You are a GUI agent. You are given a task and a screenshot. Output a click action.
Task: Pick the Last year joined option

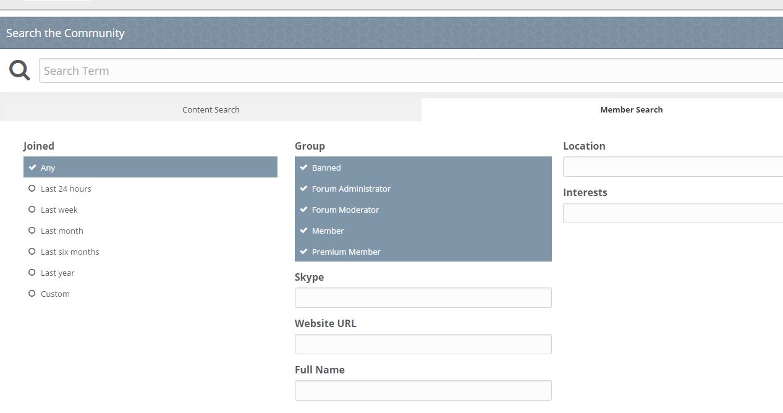[150, 273]
